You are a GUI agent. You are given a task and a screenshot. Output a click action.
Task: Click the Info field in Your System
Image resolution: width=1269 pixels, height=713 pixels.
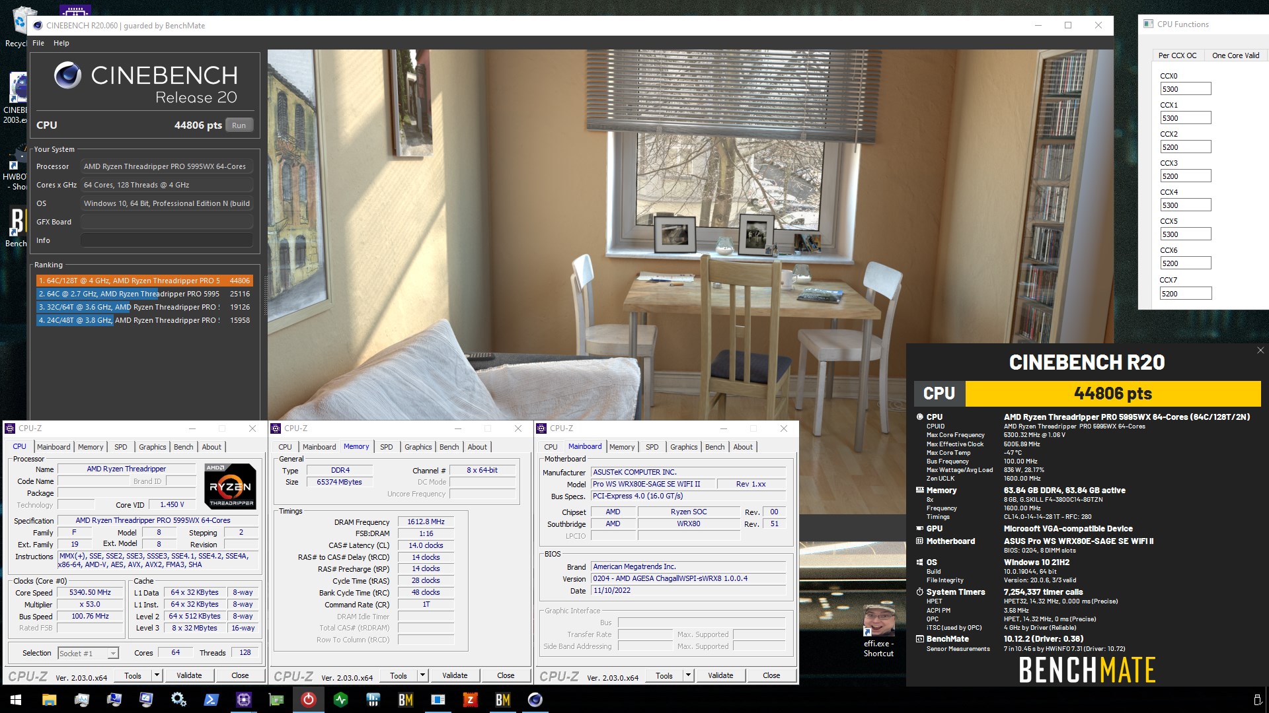[x=167, y=240]
